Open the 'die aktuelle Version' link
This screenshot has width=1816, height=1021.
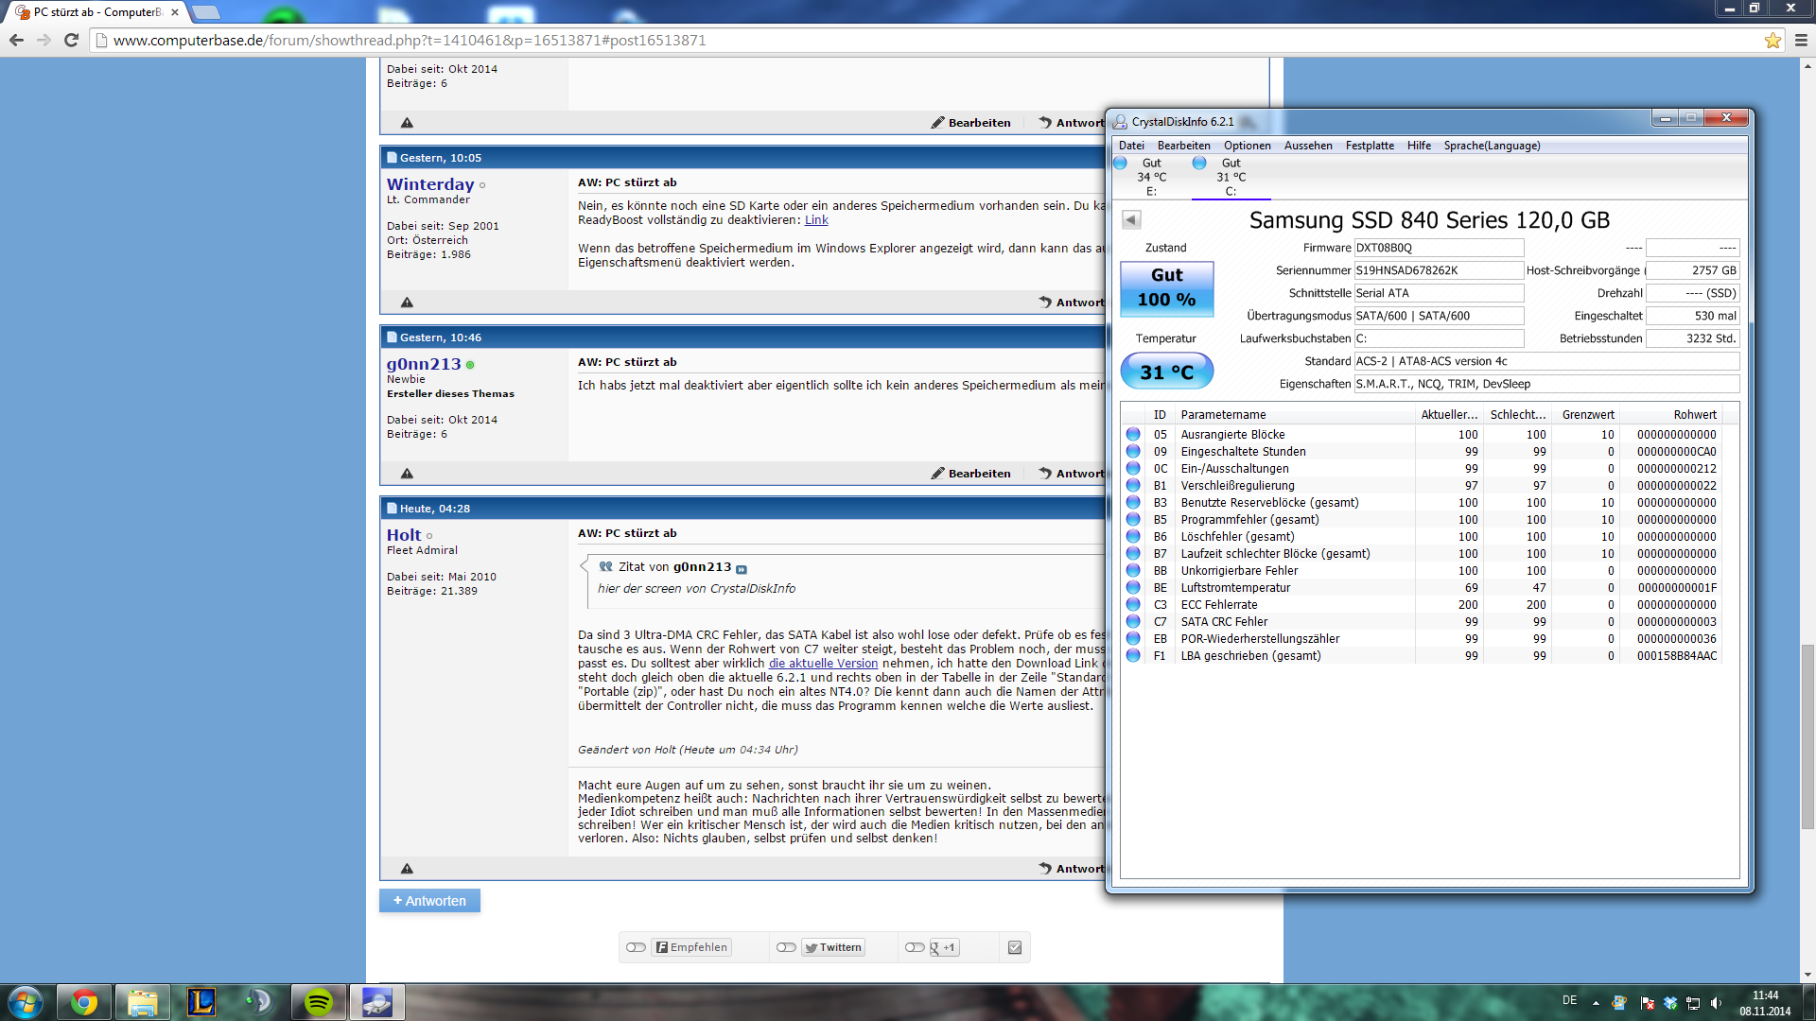click(823, 664)
